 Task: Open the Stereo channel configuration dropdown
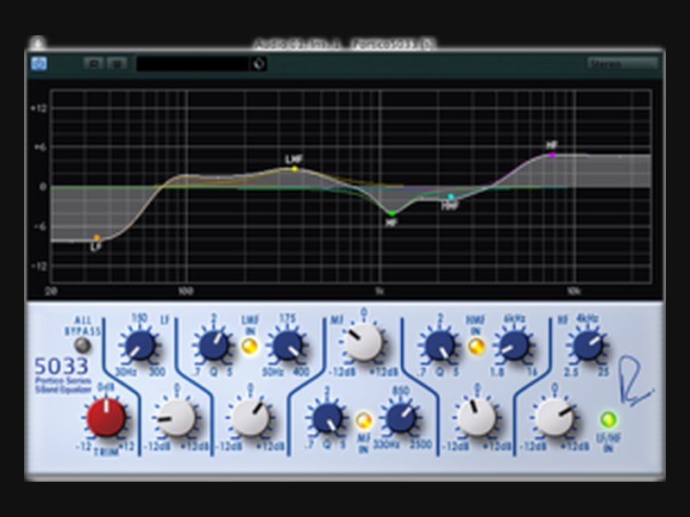click(x=623, y=64)
